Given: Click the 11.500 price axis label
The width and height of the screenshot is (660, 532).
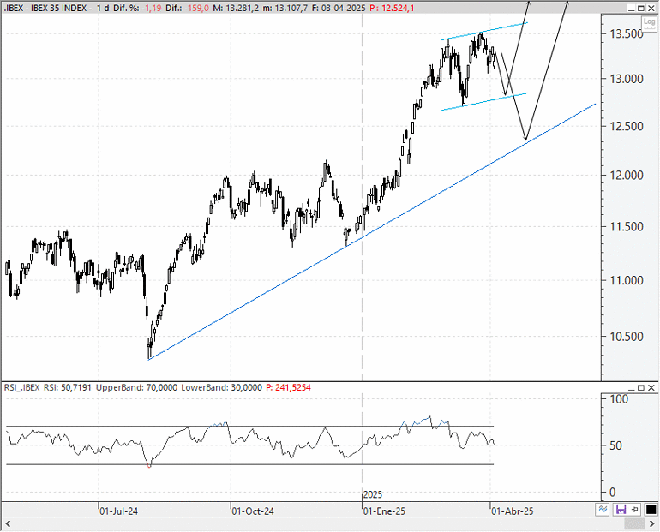Looking at the screenshot, I should 627,227.
